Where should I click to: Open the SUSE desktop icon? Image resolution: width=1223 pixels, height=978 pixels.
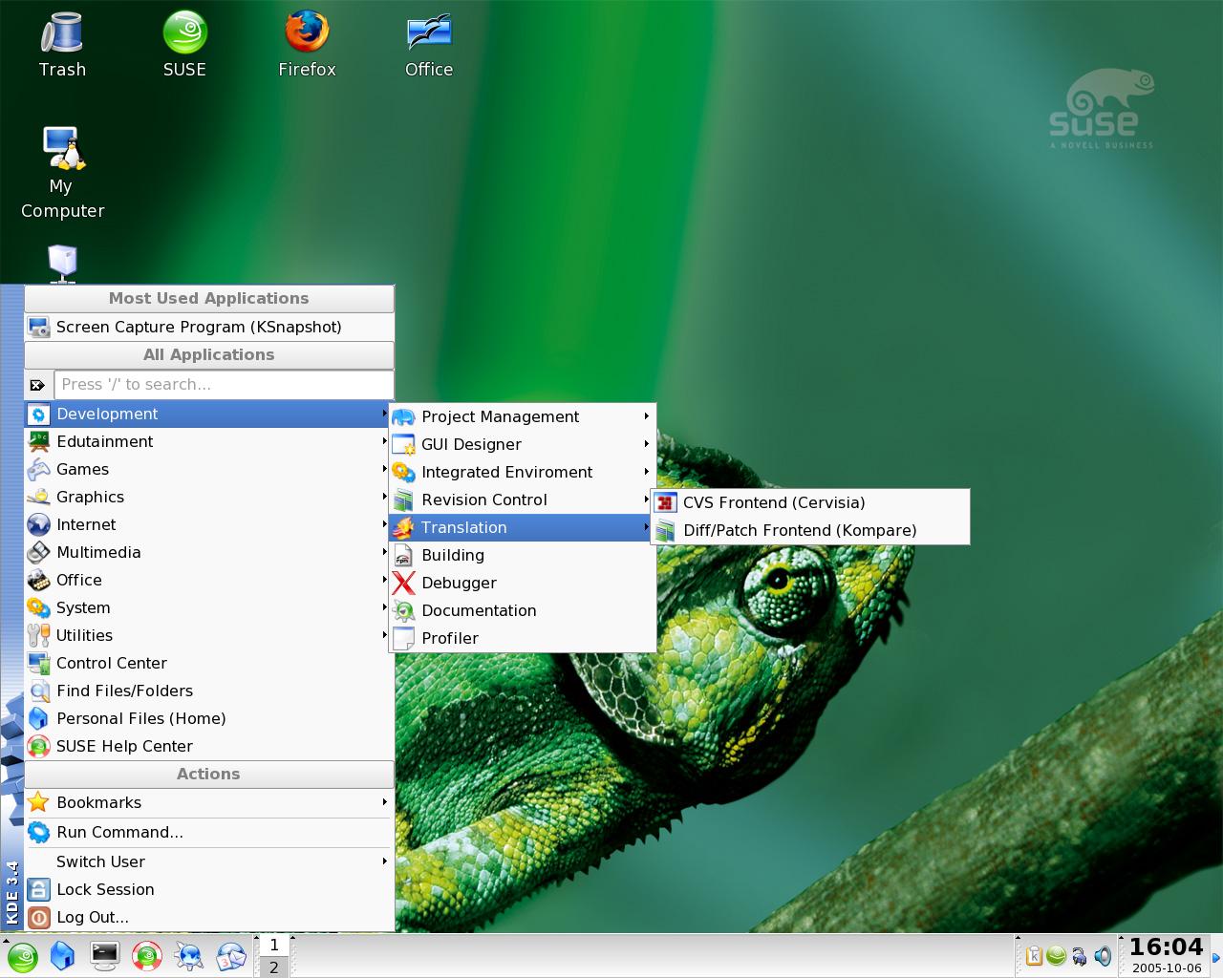[x=184, y=44]
